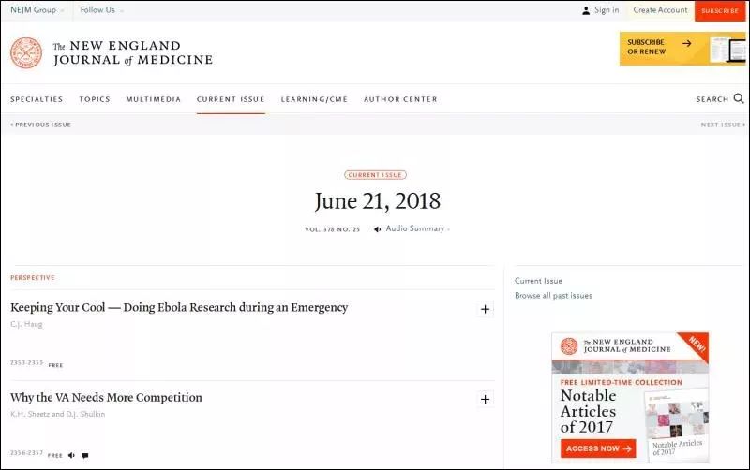
Task: Expand Why the VA Needs More Competition
Action: pyautogui.click(x=485, y=399)
